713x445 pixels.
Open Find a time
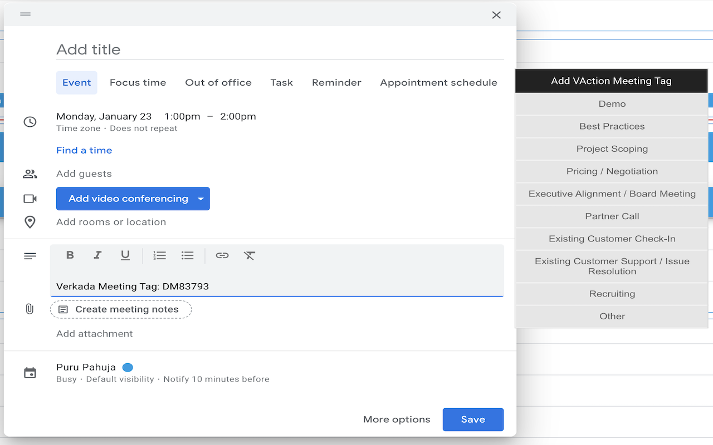coord(84,150)
